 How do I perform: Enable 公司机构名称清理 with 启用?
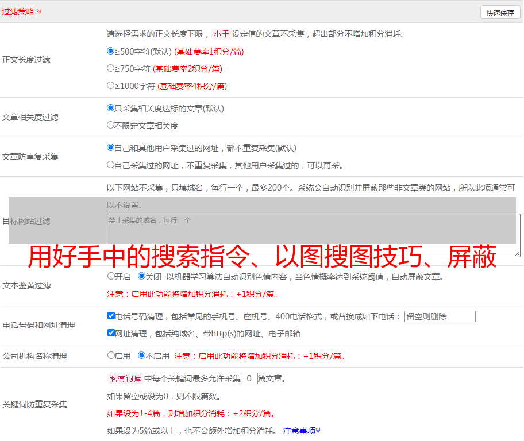(111, 355)
